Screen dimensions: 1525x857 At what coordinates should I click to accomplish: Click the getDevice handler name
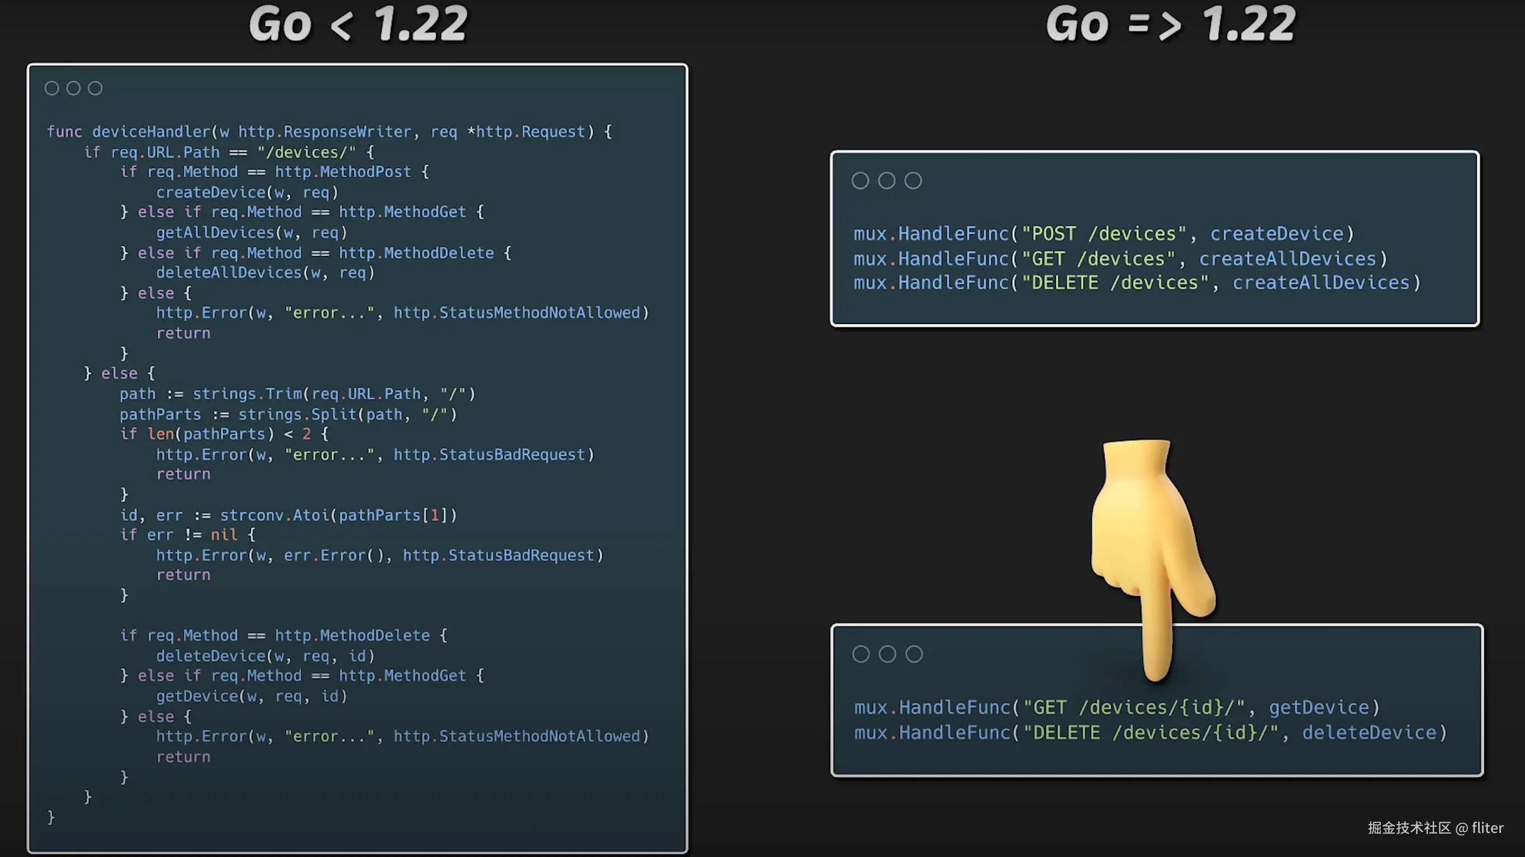(1319, 707)
